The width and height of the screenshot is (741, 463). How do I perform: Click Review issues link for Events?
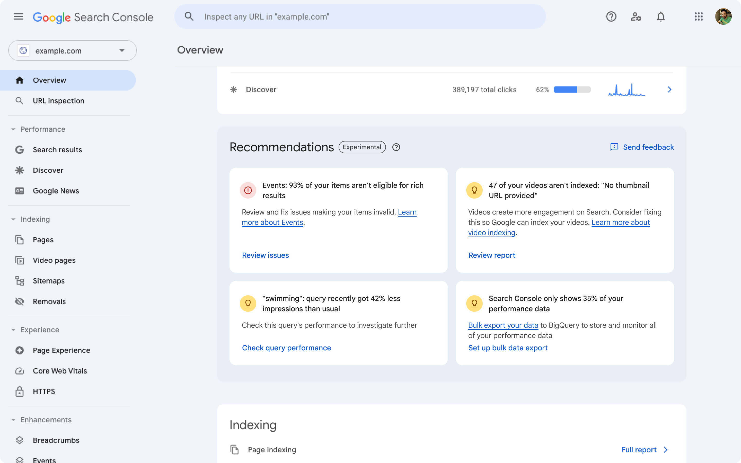(x=265, y=254)
